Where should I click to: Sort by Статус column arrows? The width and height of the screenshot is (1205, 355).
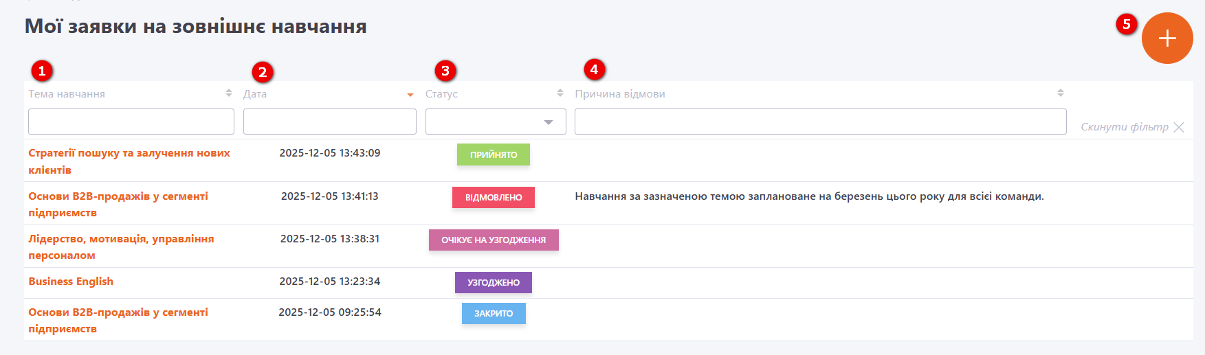click(560, 93)
